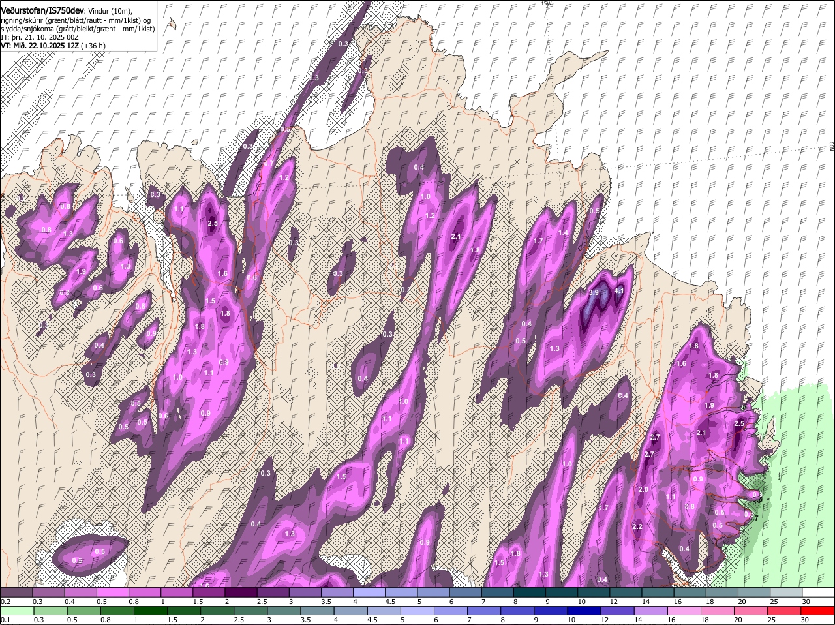Click the "30" label in the rain legend

pyautogui.click(x=804, y=620)
